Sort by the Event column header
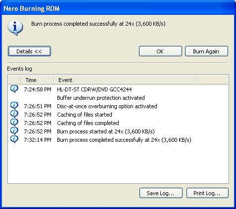The image size is (236, 209). 126,80
